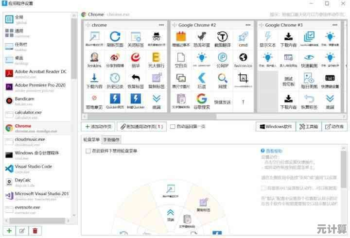Check 在此软件下禁用轮盘菜单 option
Viewport: 350px width, 238px height.
(x=88, y=151)
